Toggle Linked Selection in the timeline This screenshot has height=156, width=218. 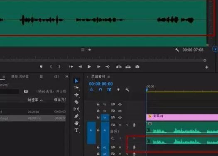[109, 90]
